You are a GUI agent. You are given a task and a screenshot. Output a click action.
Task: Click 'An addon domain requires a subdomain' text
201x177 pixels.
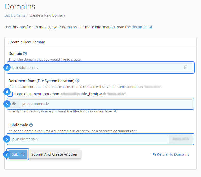pos(73,131)
